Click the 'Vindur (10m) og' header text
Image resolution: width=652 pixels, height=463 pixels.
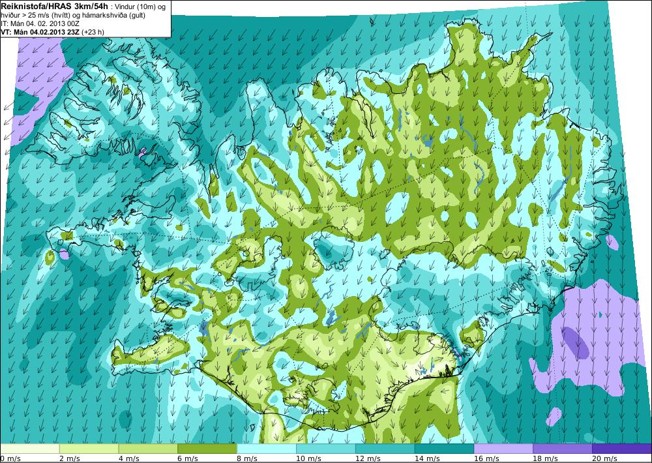point(141,7)
